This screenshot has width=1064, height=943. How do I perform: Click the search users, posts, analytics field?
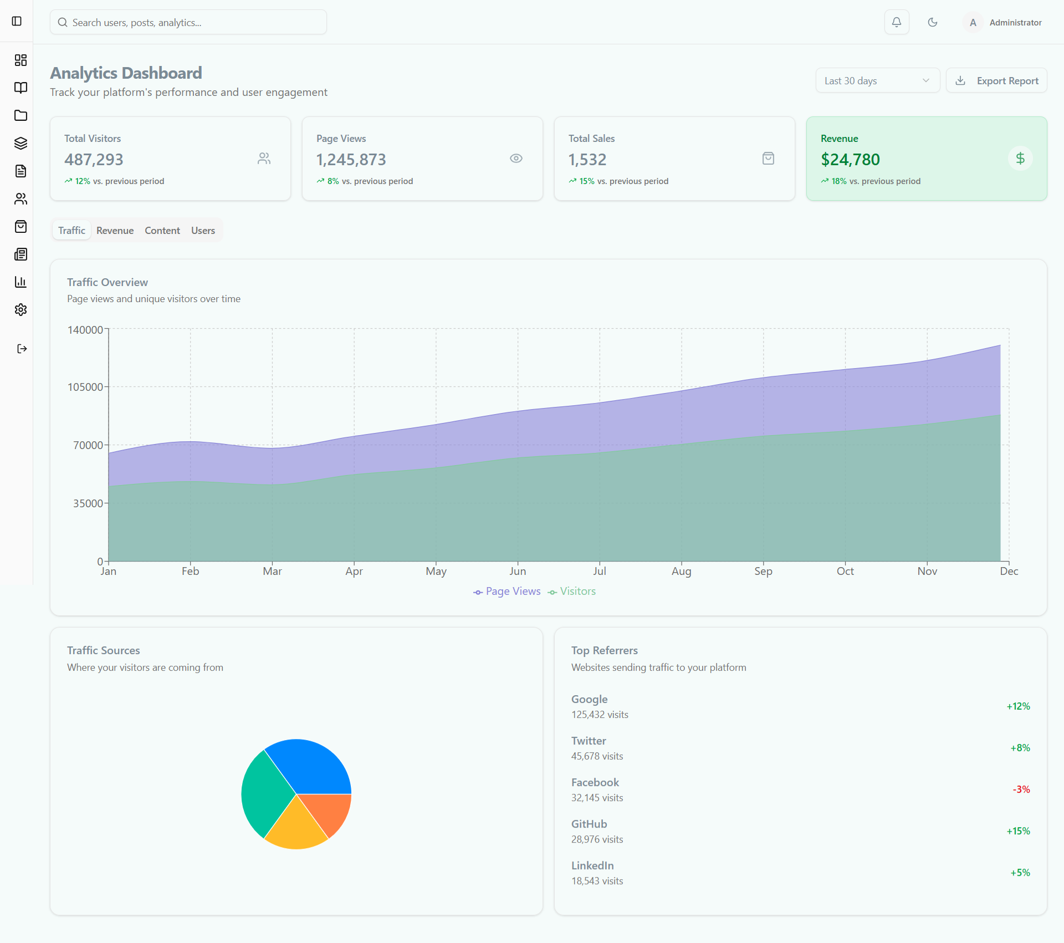[188, 22]
